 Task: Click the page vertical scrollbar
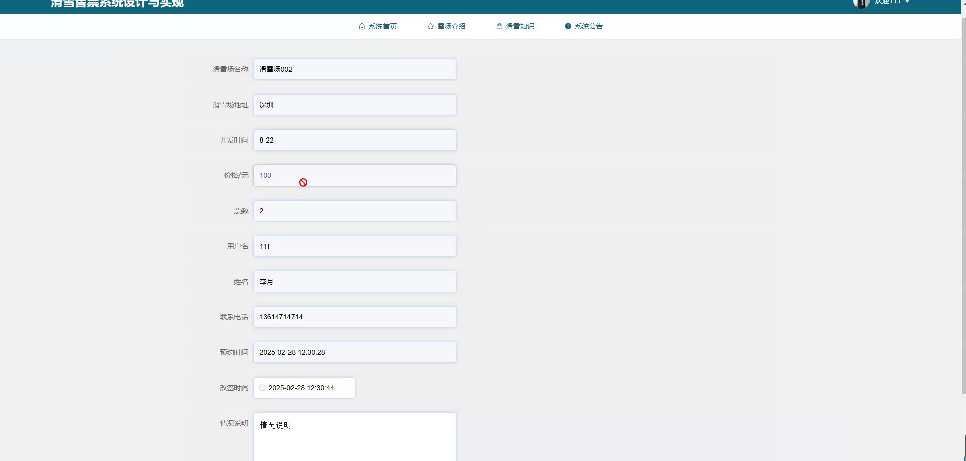click(x=963, y=205)
